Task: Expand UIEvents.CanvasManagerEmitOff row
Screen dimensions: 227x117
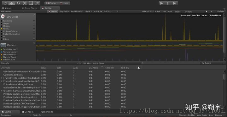Action: pyautogui.click(x=2, y=91)
